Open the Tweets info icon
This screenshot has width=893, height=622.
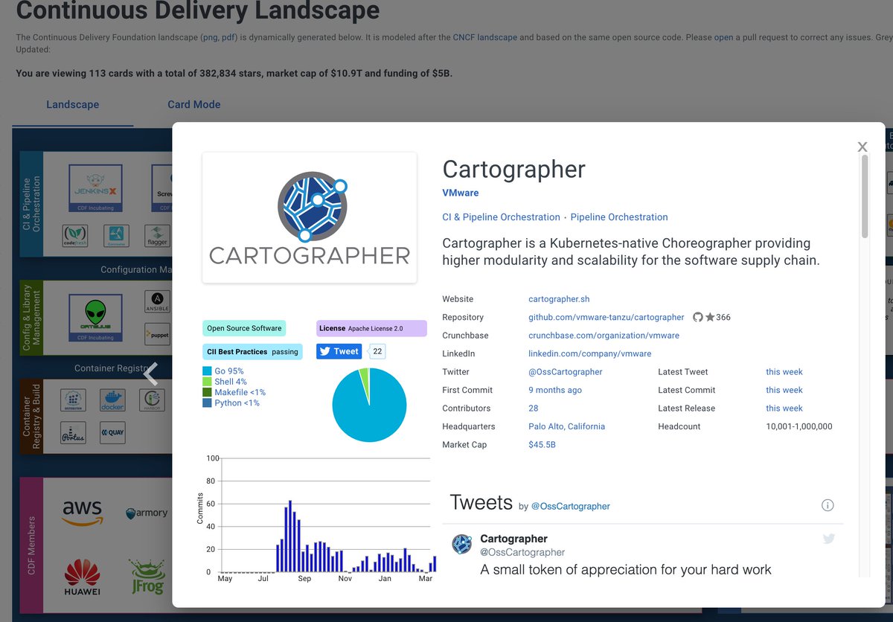[828, 505]
